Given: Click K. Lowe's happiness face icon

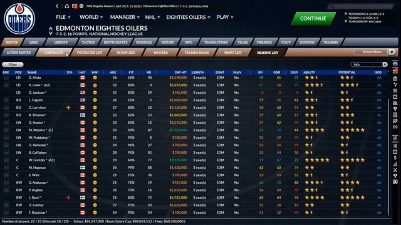Looking at the screenshot, I should [x=95, y=85].
